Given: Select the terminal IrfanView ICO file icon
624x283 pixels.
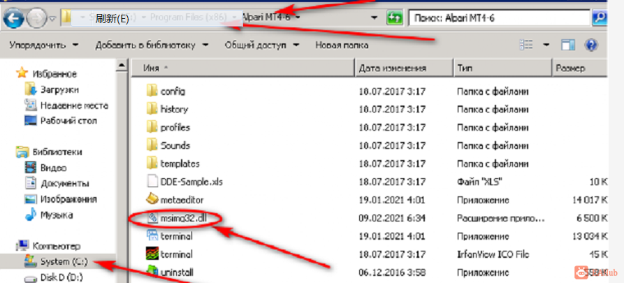Looking at the screenshot, I should [x=152, y=254].
